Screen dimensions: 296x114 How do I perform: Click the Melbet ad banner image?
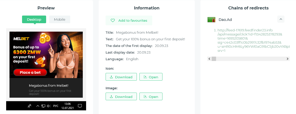click(x=46, y=55)
